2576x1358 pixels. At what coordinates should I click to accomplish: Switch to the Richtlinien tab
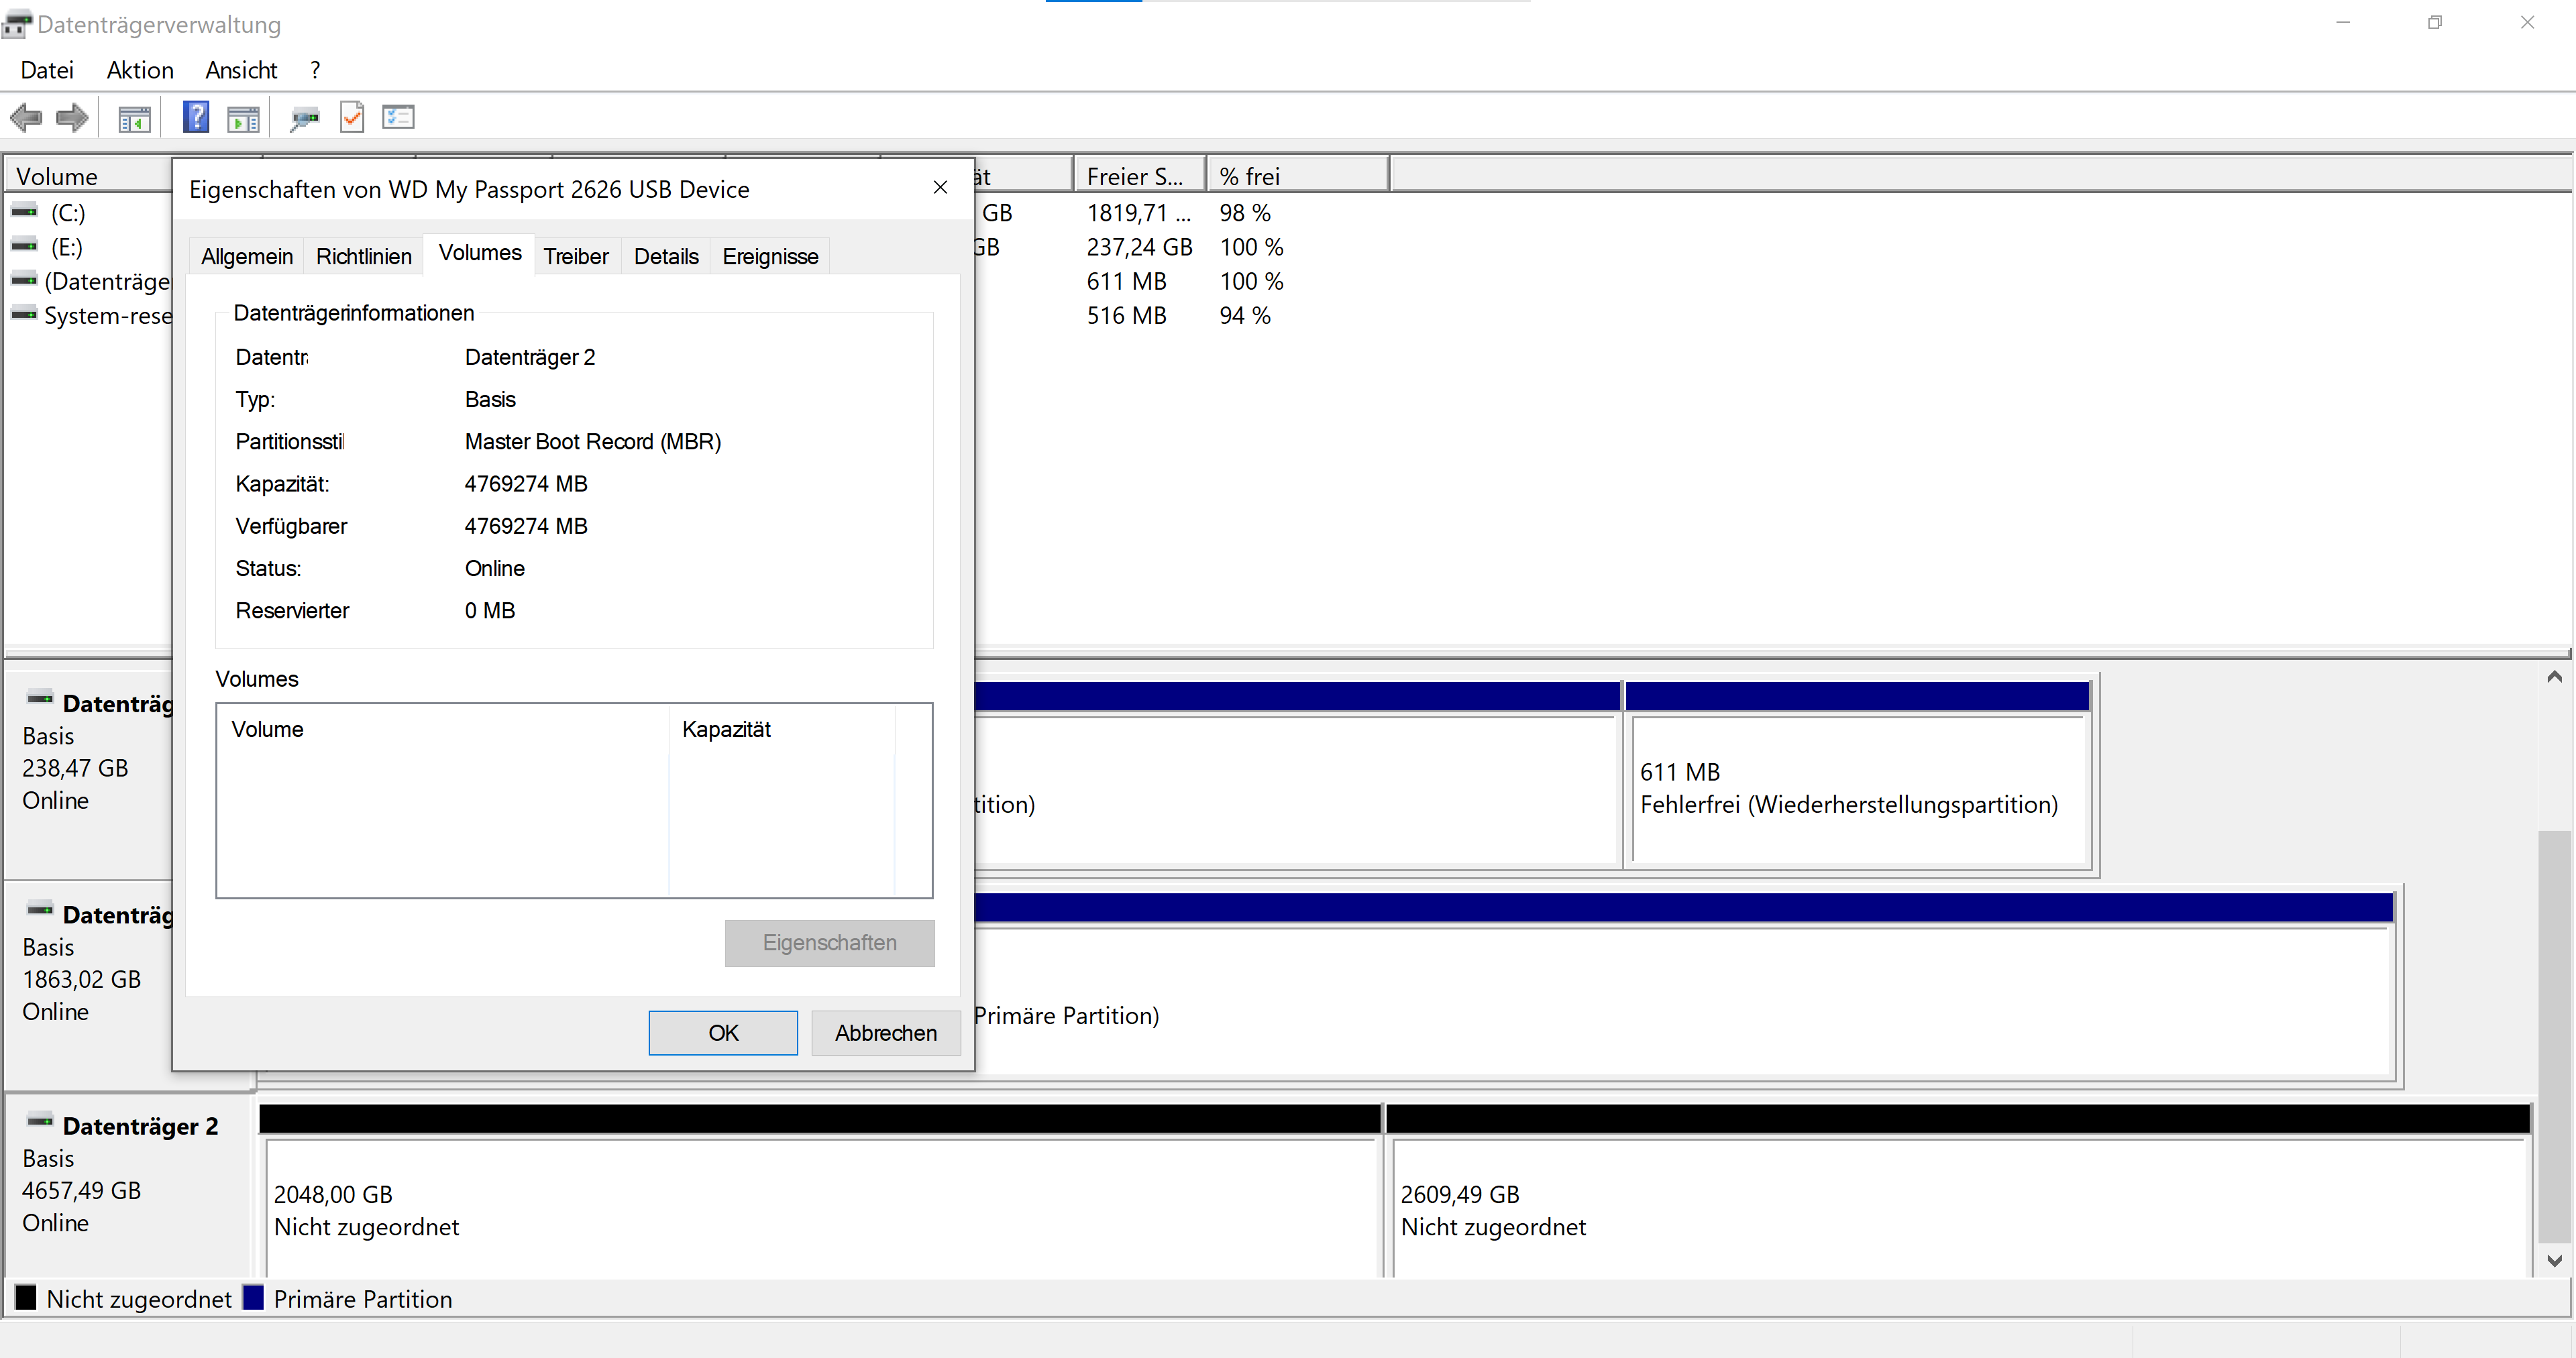[x=363, y=257]
